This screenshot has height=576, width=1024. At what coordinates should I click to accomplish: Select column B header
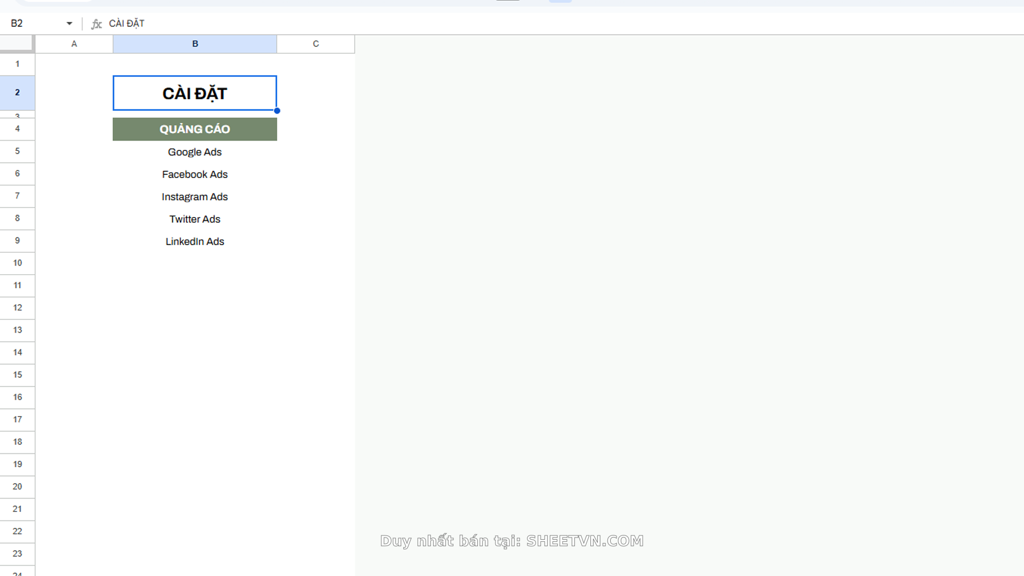click(195, 44)
